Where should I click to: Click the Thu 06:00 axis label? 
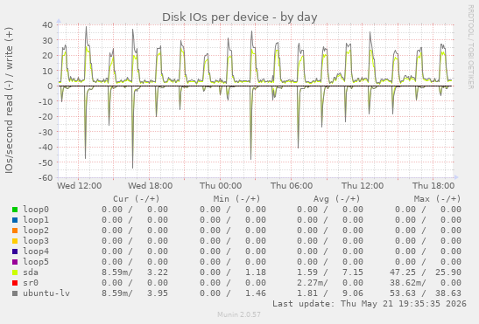click(x=292, y=186)
